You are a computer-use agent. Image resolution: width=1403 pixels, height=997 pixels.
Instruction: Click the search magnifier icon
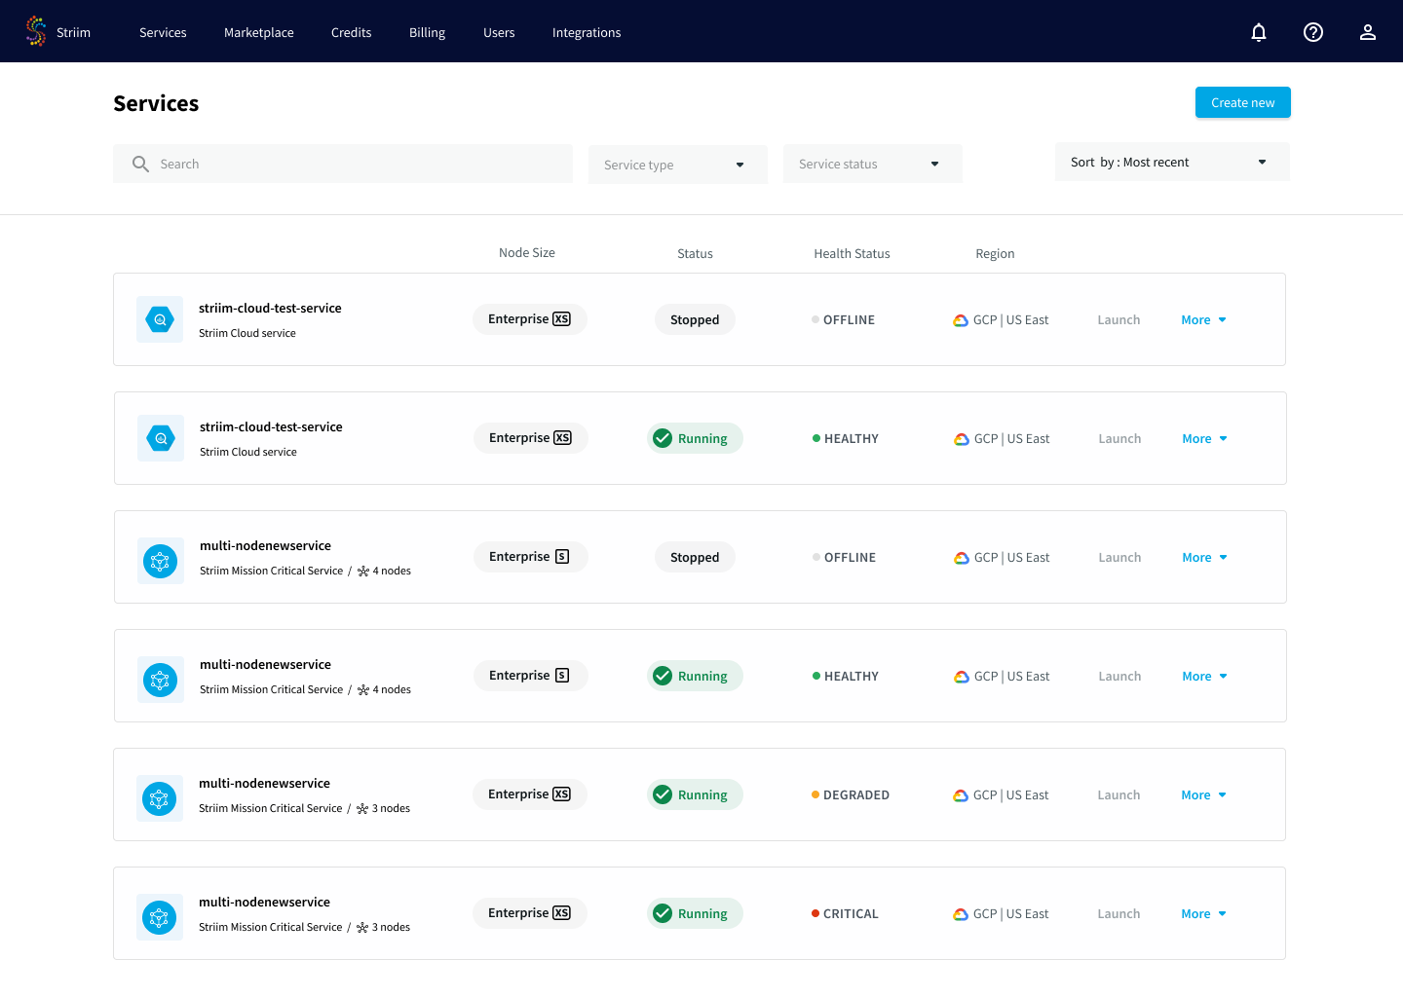[x=141, y=164]
